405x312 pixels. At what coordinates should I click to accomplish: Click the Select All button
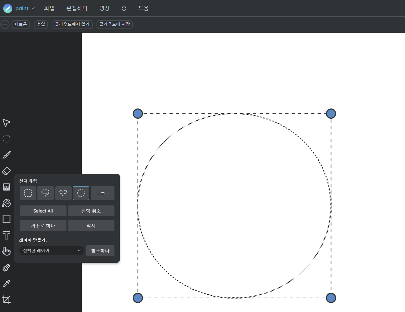click(x=43, y=211)
